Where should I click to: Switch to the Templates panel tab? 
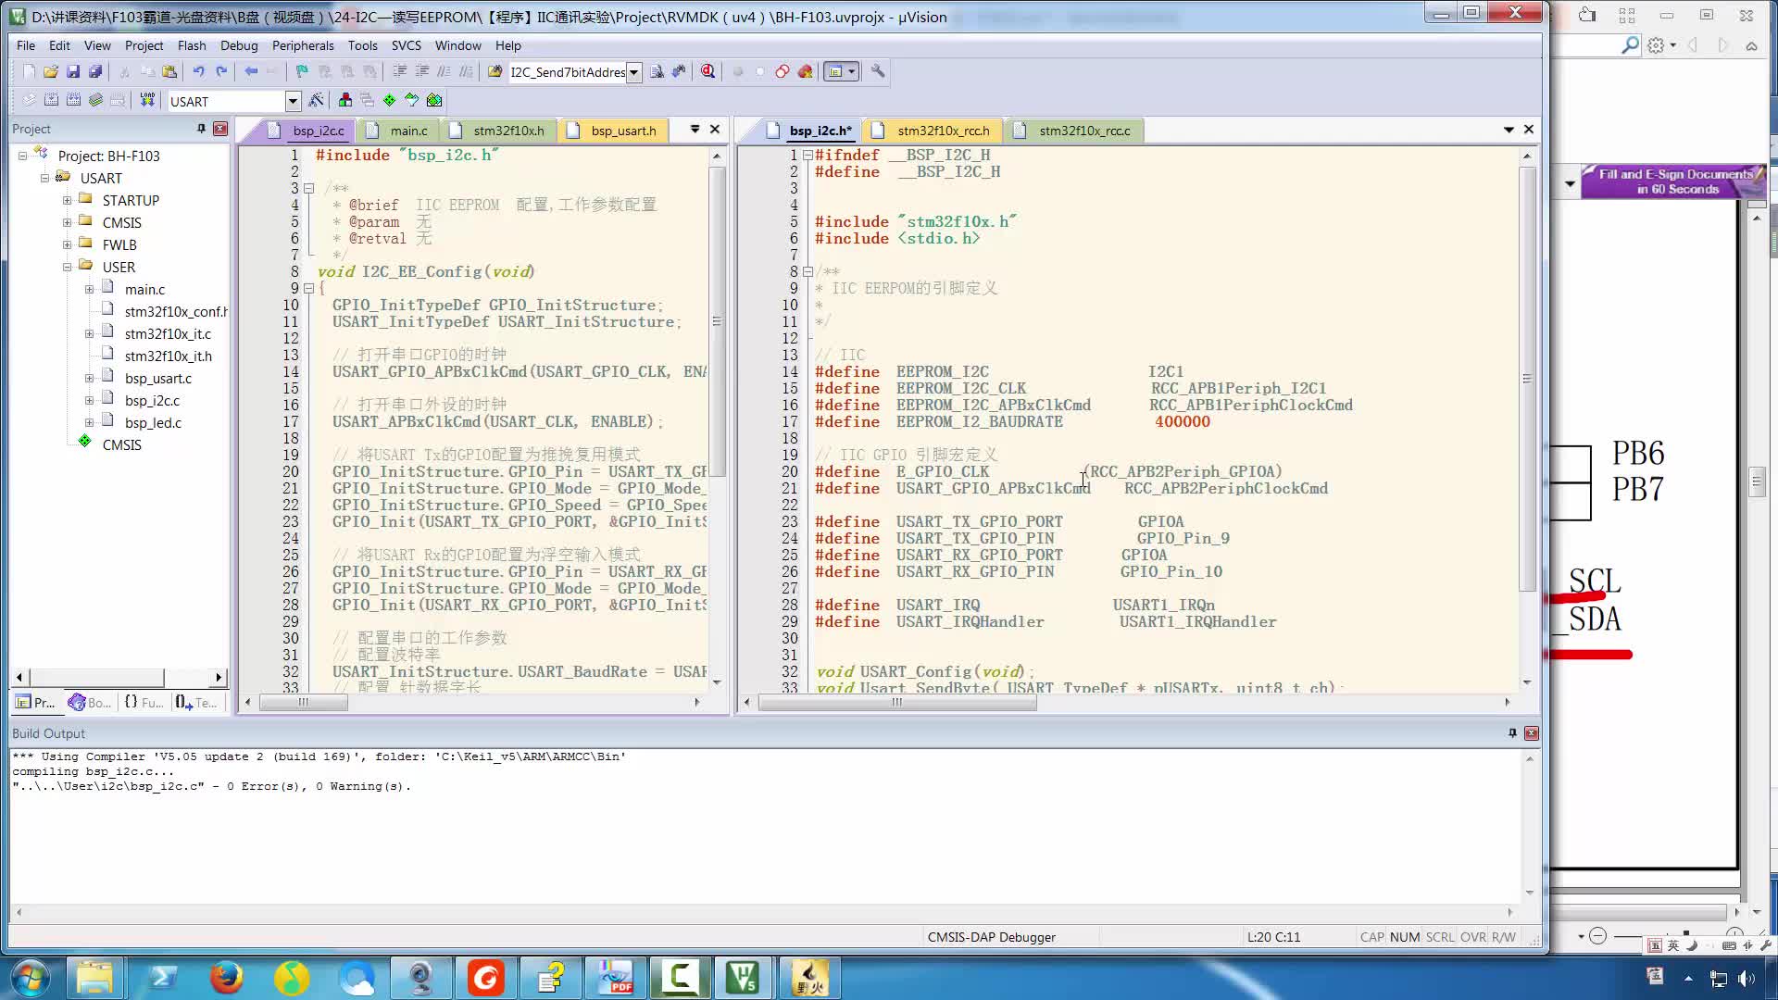click(196, 703)
